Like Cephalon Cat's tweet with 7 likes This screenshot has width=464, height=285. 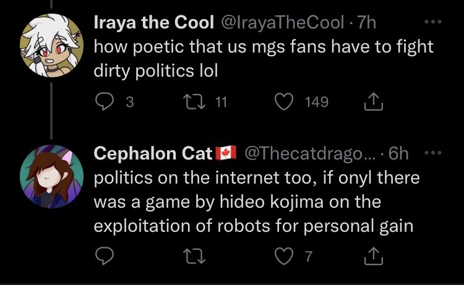coord(284,256)
